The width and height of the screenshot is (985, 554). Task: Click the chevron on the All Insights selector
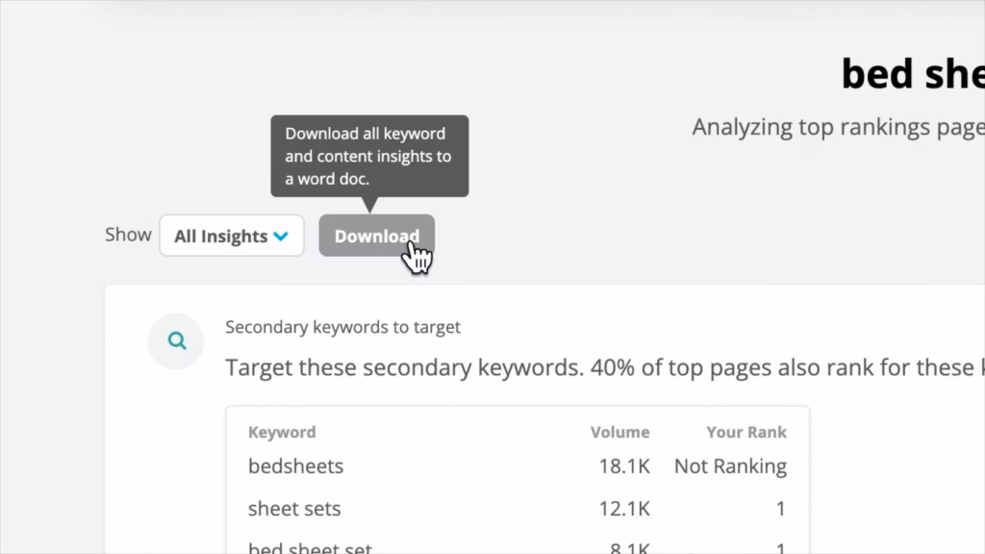tap(281, 236)
